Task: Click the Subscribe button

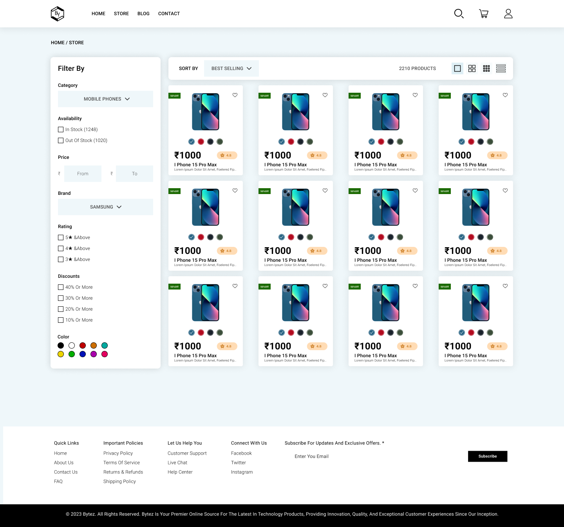Action: (x=488, y=456)
